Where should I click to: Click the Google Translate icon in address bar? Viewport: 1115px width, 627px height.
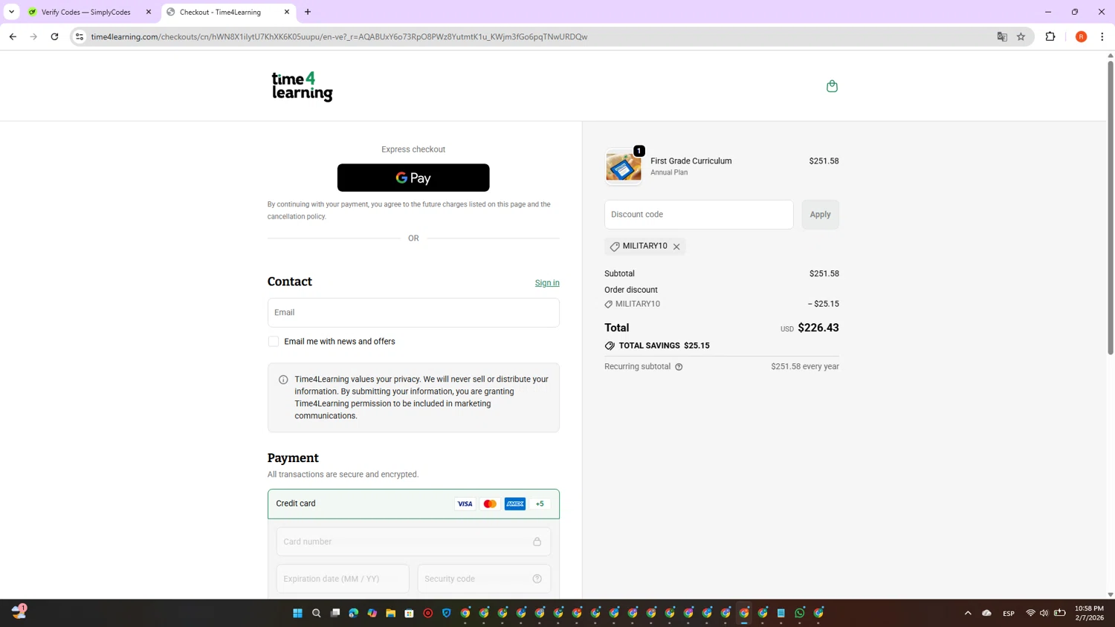(1002, 36)
